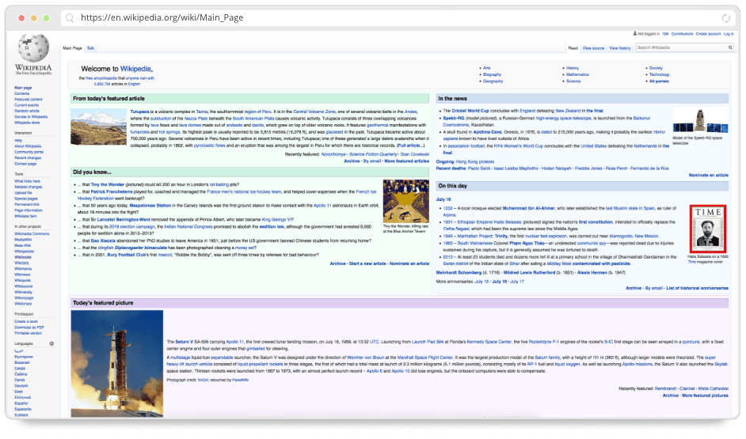Open Random article in sidebar

[x=27, y=111]
